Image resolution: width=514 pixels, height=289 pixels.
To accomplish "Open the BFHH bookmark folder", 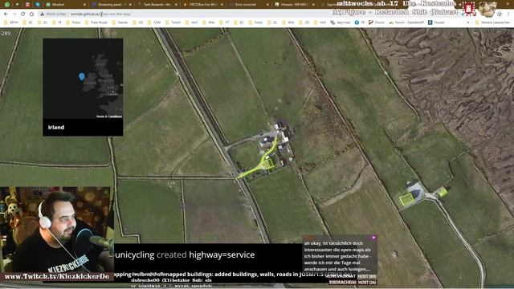I will pos(11,22).
